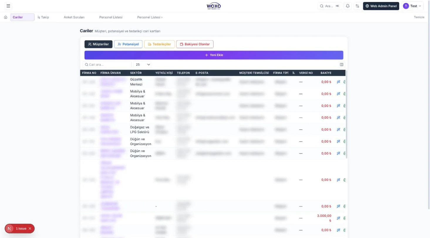Click the TELEFON column header
The width and height of the screenshot is (430, 238).
click(x=183, y=73)
